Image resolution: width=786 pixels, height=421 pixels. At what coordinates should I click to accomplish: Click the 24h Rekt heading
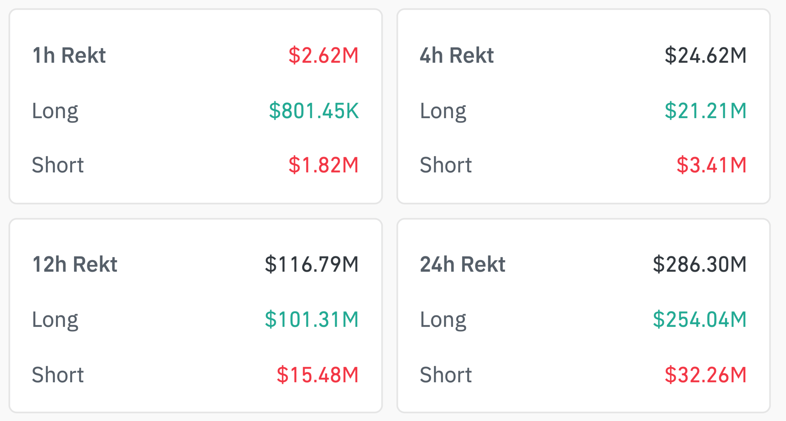click(463, 264)
